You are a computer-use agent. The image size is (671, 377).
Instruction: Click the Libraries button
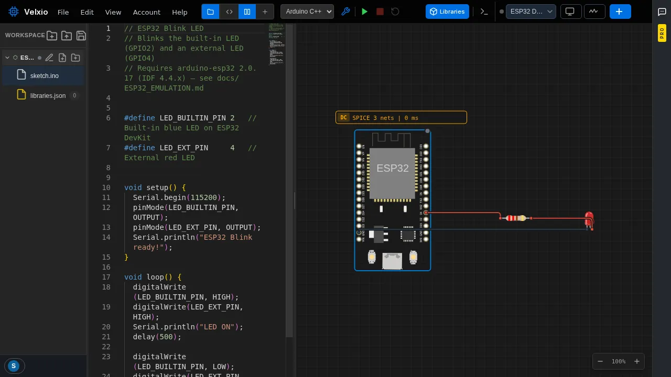click(447, 12)
